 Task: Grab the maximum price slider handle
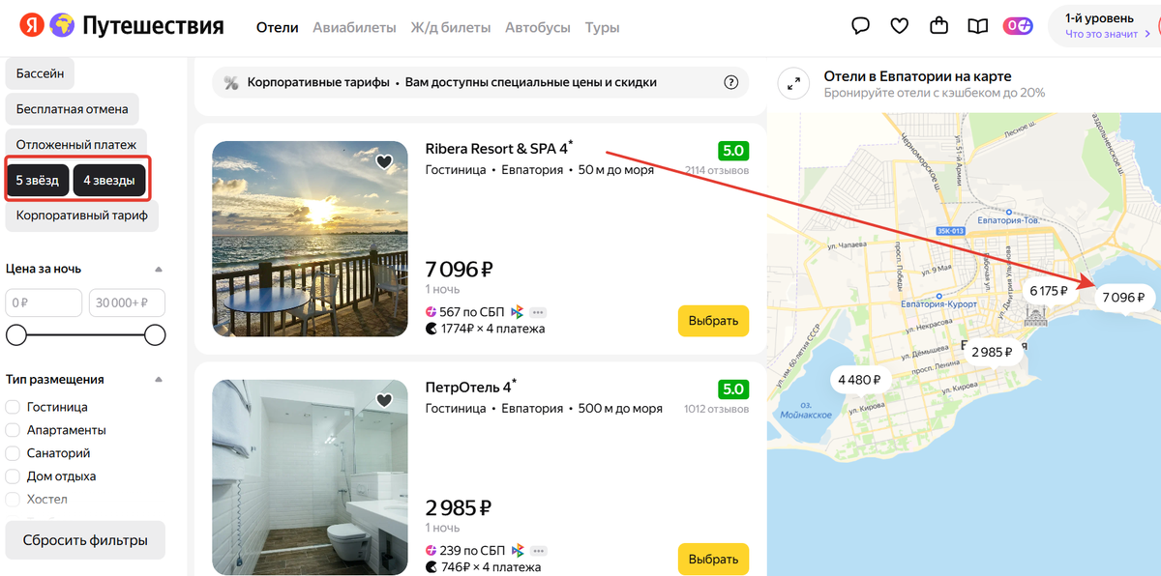[155, 335]
